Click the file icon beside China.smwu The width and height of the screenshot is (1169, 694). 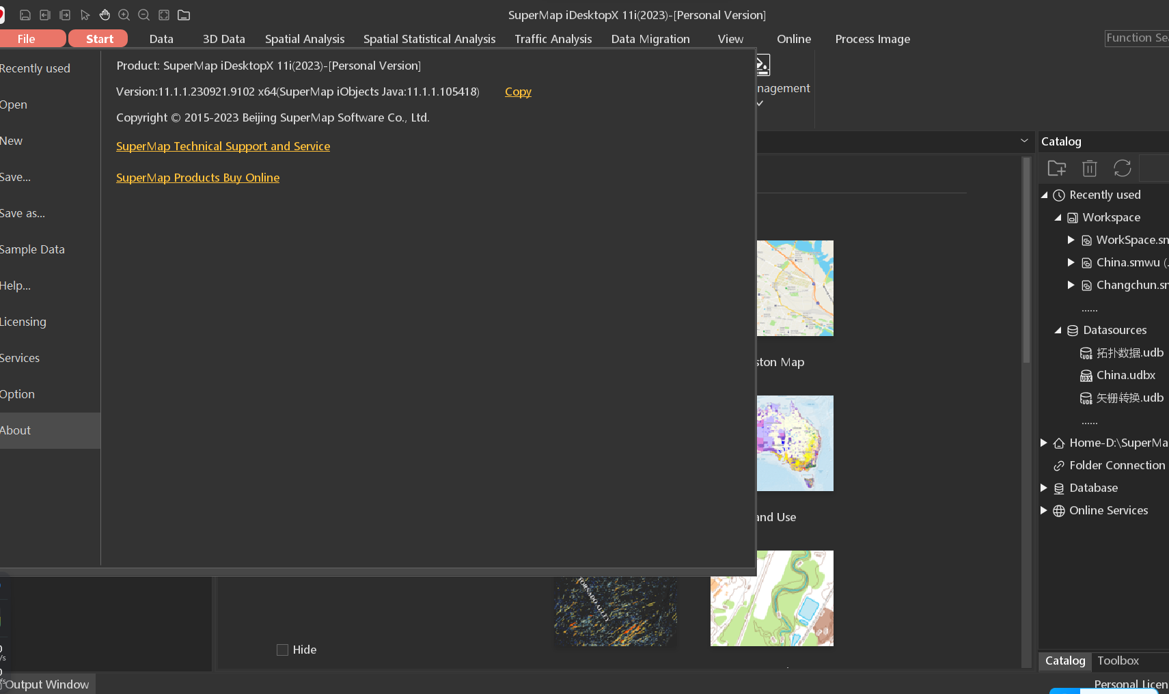point(1086,263)
